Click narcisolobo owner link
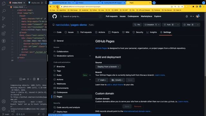This screenshot has height=116, width=206. [x=62, y=25]
